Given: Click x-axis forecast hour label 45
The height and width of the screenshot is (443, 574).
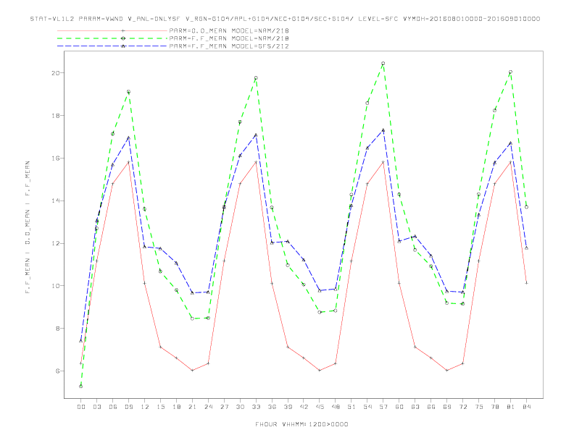Looking at the screenshot, I should [x=320, y=407].
